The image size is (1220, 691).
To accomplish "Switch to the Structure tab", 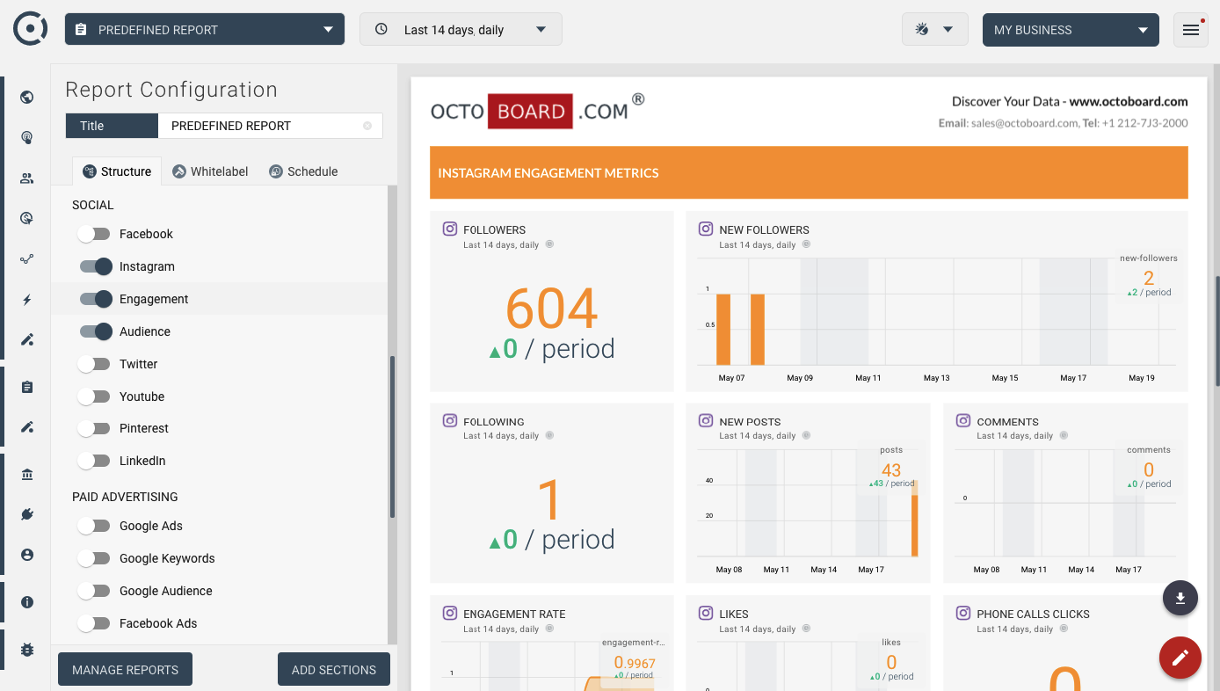I will (x=117, y=171).
